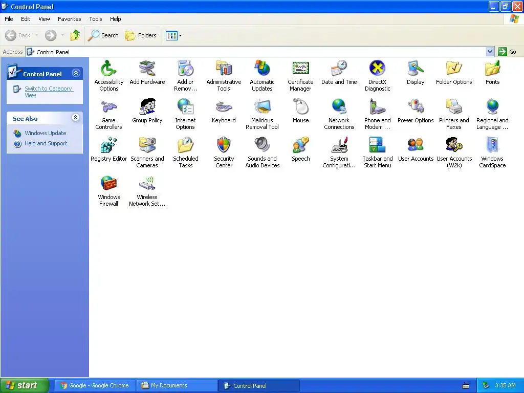524x393 pixels.
Task: Switch to Google Chrome taskbar window
Action: [x=95, y=386]
